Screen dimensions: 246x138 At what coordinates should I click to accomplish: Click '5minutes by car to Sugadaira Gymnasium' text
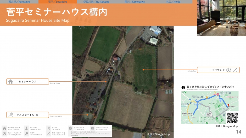tap(202, 89)
